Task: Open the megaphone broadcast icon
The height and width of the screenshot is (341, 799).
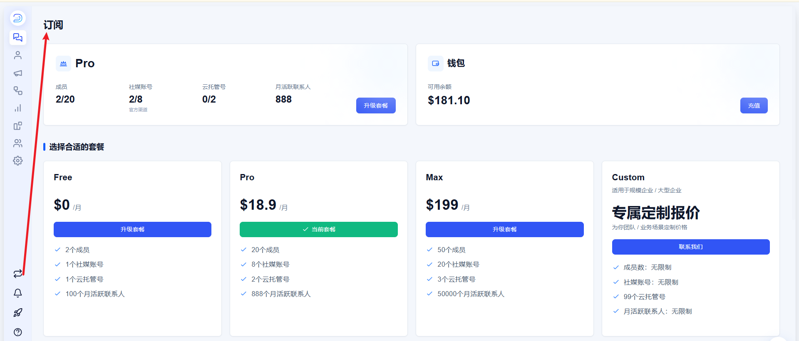Action: pos(17,73)
